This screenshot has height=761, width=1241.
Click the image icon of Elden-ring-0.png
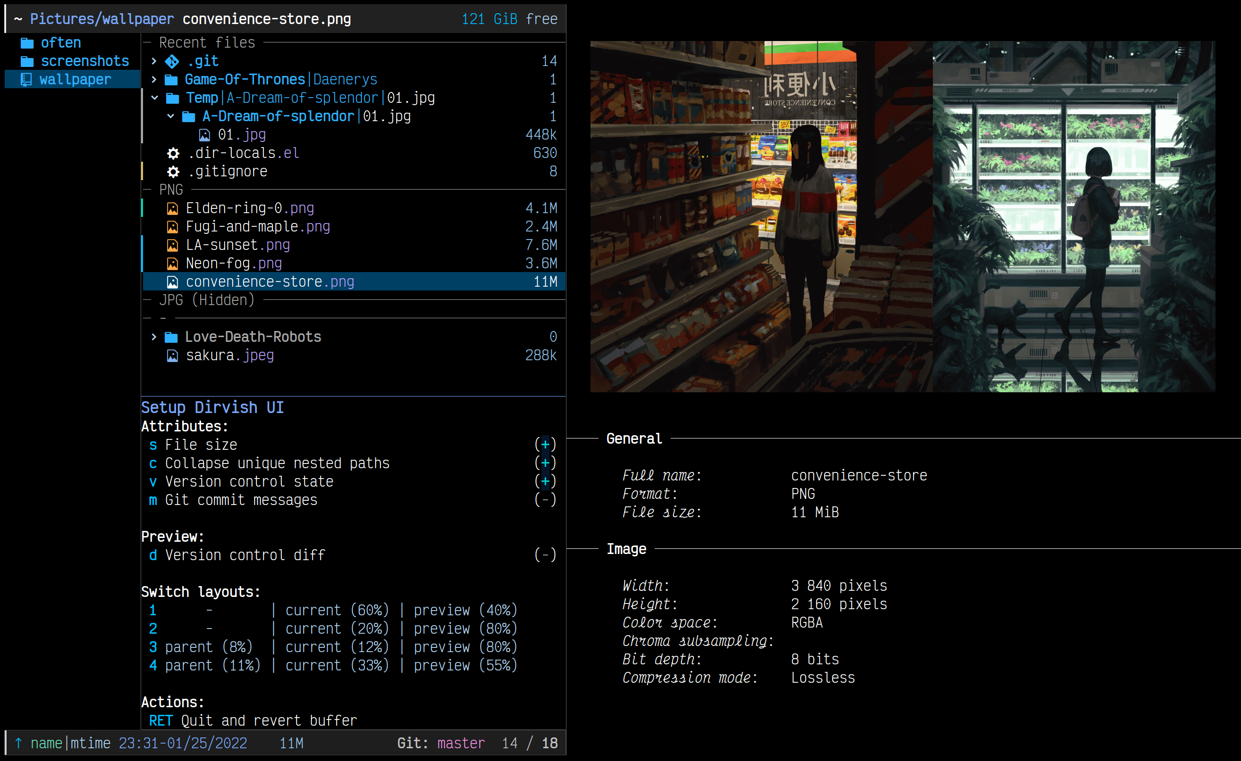172,208
